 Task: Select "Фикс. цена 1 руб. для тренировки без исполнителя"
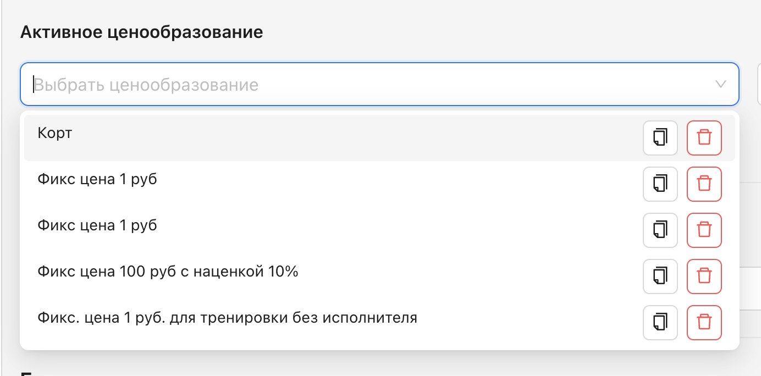click(227, 318)
